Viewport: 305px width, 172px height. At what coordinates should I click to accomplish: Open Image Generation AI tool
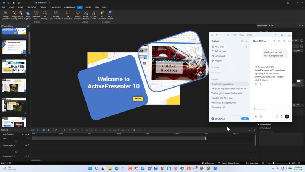pos(6,15)
